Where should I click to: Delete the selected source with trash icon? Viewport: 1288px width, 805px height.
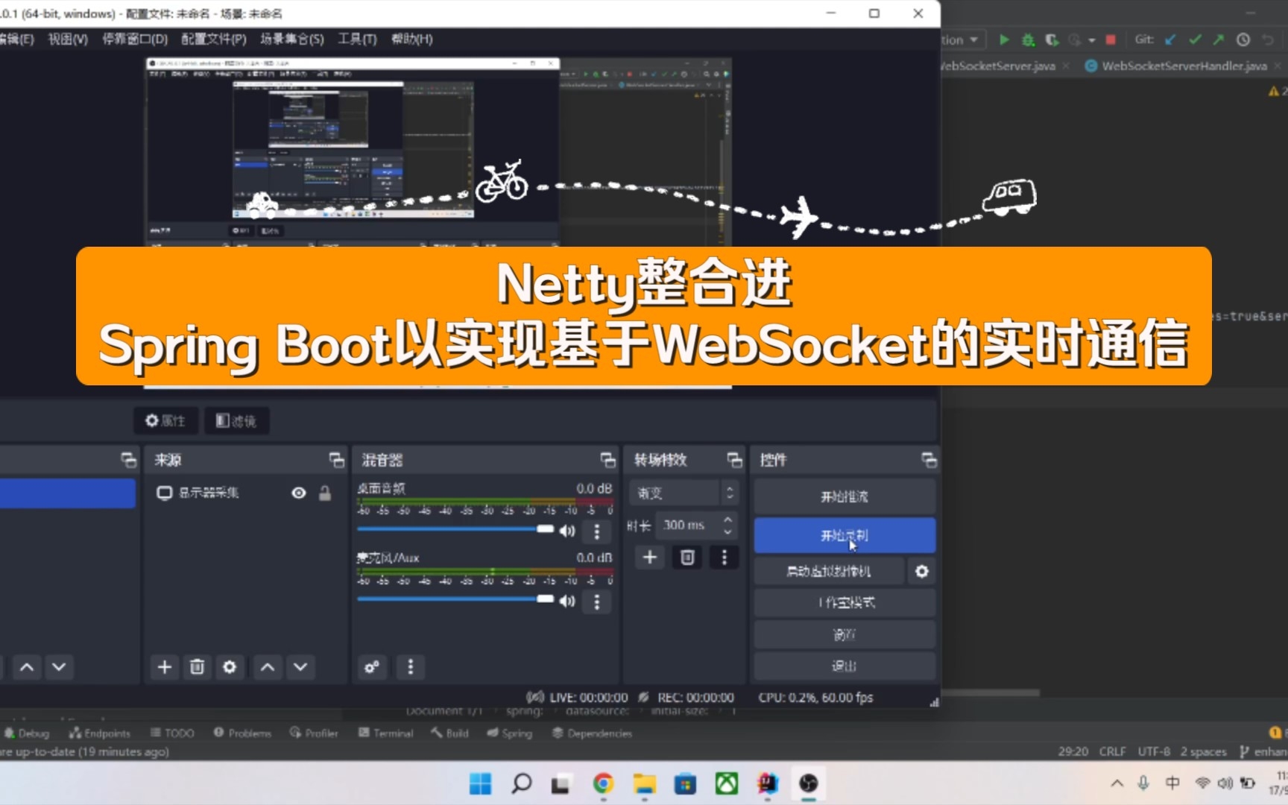197,667
